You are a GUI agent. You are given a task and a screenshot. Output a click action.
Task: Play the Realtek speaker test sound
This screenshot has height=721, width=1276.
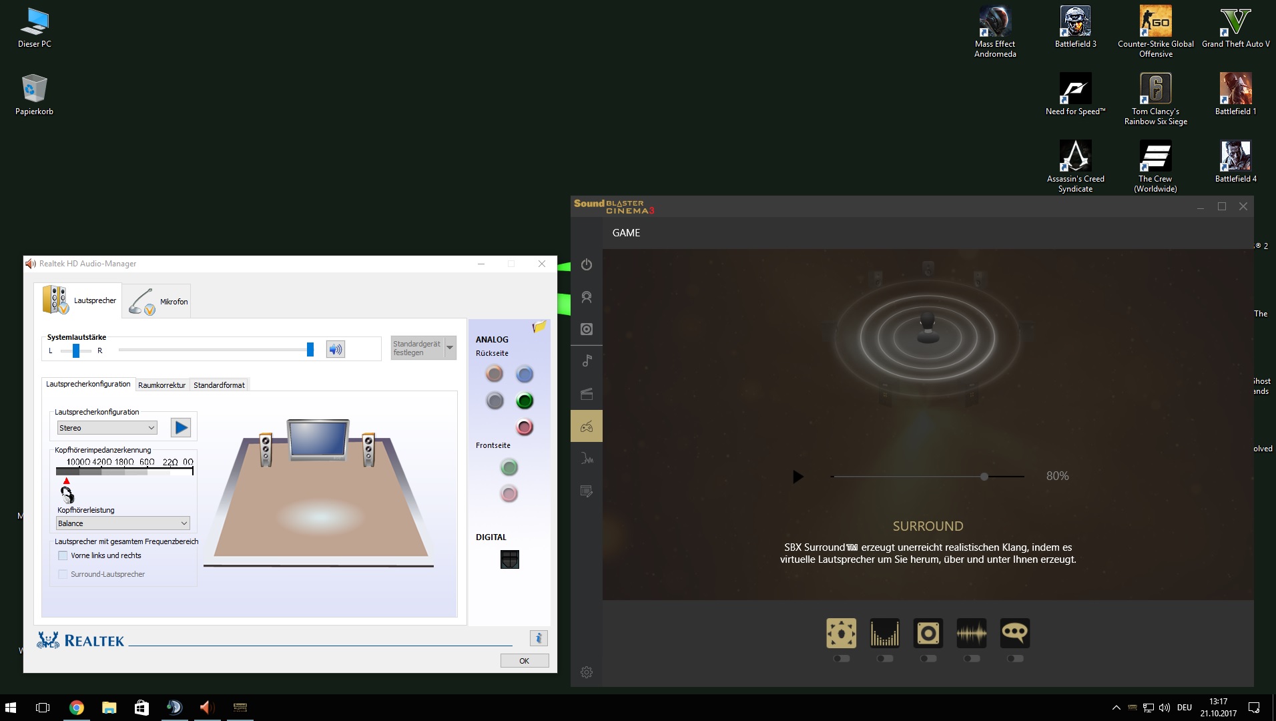[x=181, y=427]
